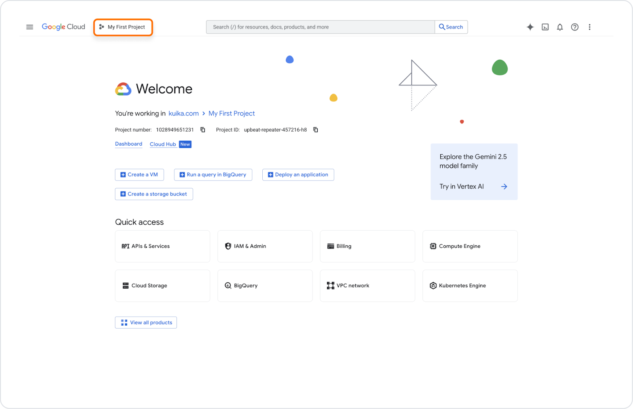Screen dimensions: 633x409
Task: Click Run a query in BigQuery
Action: 213,175
